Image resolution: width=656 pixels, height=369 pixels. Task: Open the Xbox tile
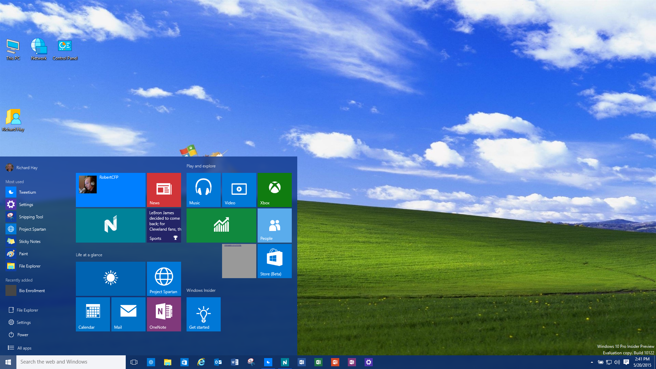pyautogui.click(x=274, y=190)
